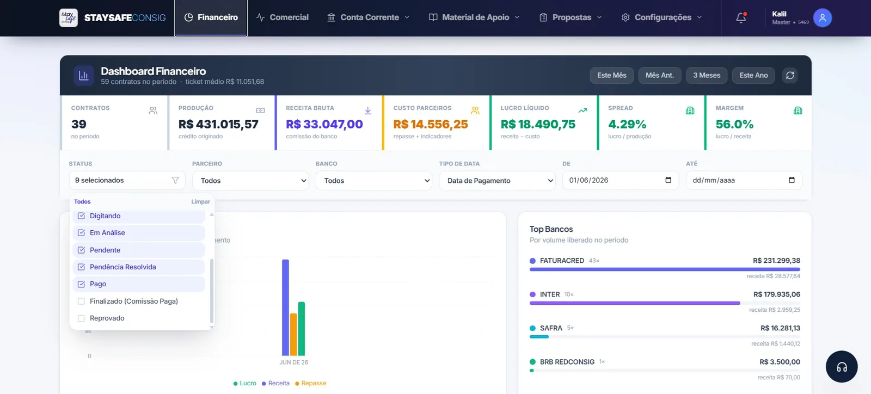Open the Propostas menu
Image resolution: width=871 pixels, height=394 pixels.
click(571, 17)
